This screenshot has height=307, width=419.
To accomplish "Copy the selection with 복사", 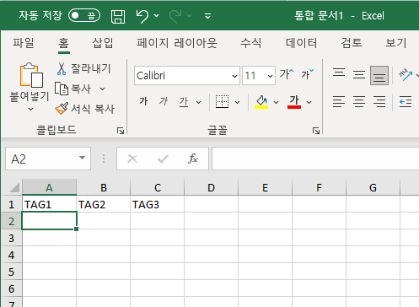I will [73, 89].
